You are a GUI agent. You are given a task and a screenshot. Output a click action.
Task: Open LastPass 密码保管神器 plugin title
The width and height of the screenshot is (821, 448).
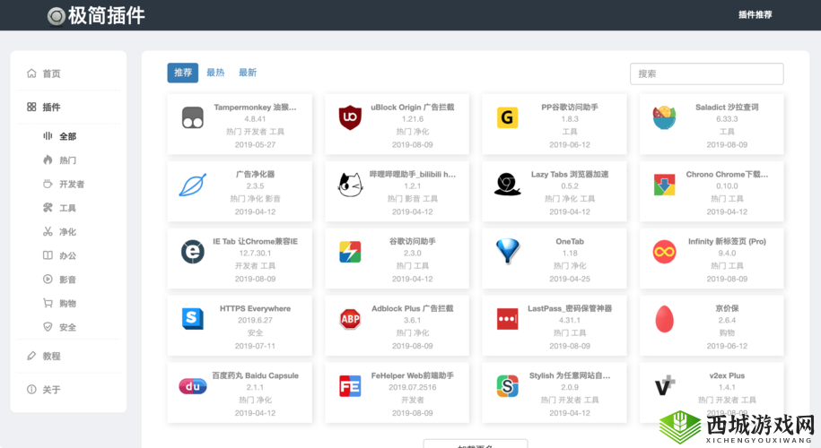tap(570, 308)
